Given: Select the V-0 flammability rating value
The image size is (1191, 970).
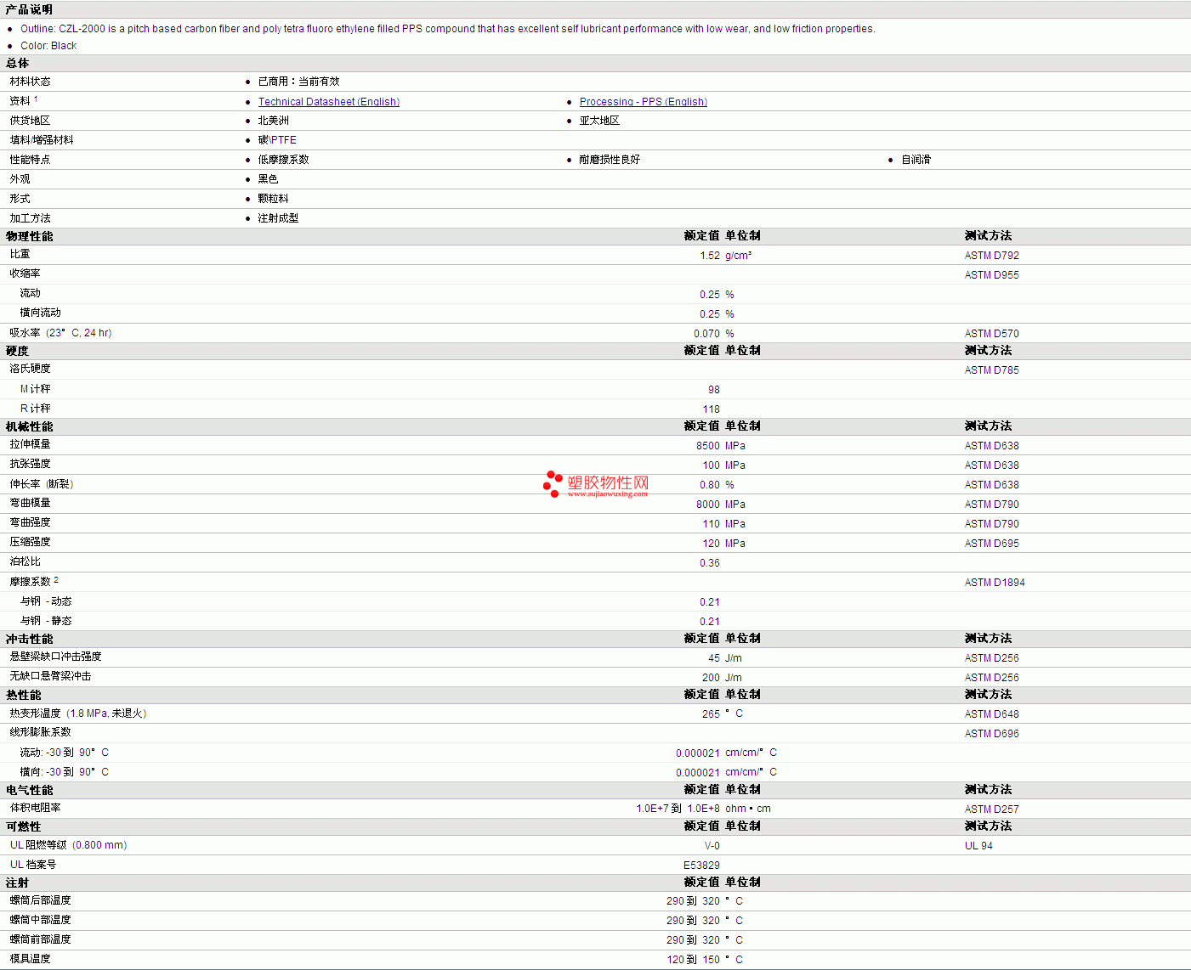Looking at the screenshot, I should 712,846.
